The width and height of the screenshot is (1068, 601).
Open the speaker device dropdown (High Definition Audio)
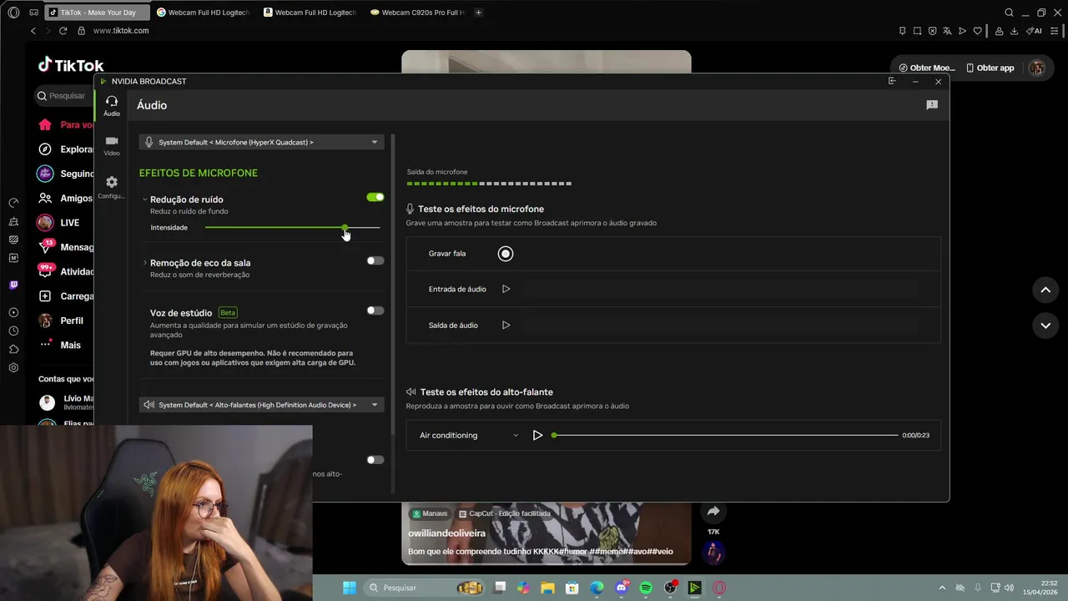(x=261, y=405)
